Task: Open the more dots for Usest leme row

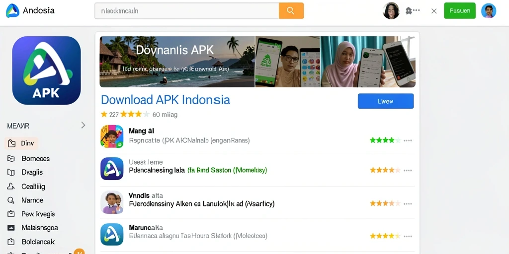Action: click(x=408, y=171)
